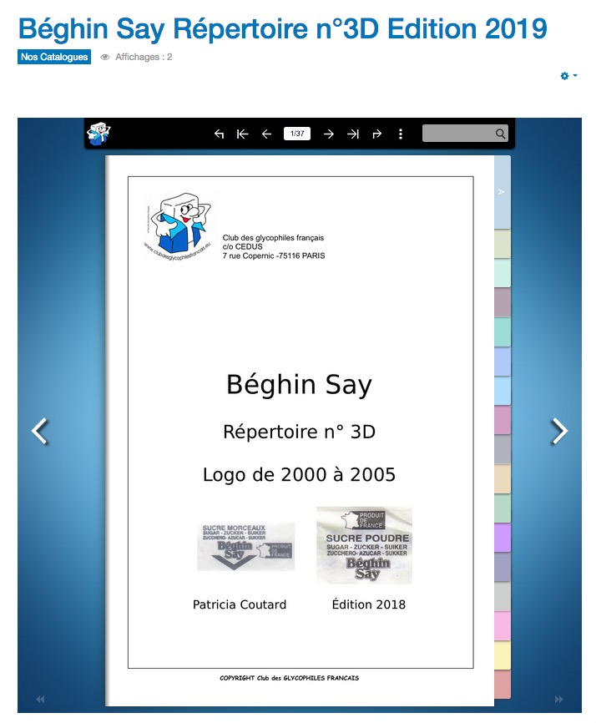Select the pale green index tab below A
596x723 pixels.
(x=502, y=244)
